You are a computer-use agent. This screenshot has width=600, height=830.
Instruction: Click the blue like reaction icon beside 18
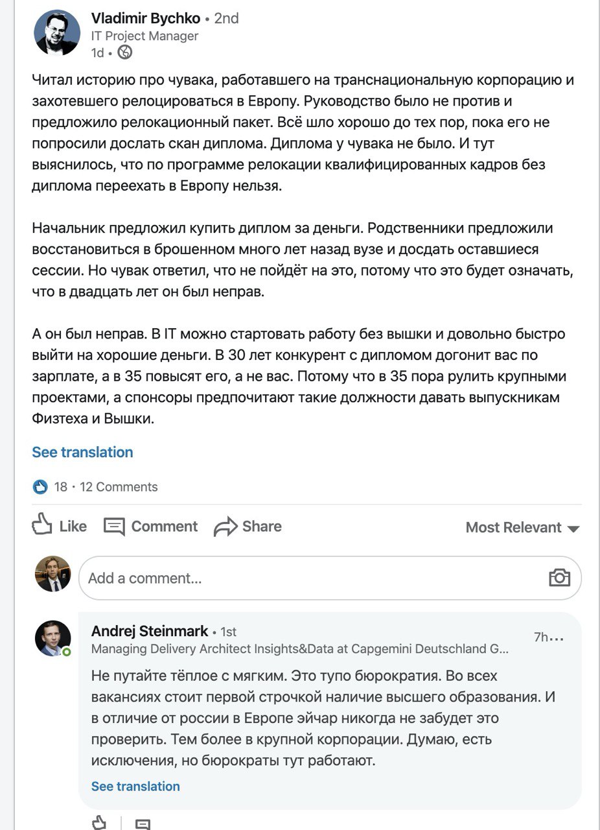click(x=40, y=487)
